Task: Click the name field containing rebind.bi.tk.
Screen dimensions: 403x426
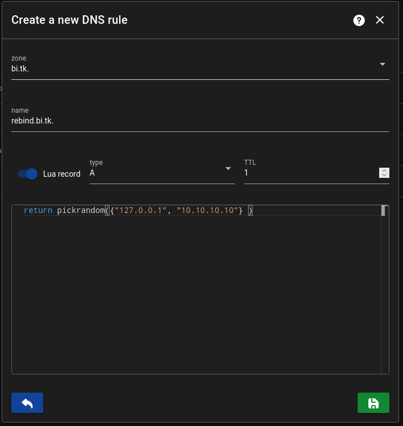Action: (x=200, y=120)
